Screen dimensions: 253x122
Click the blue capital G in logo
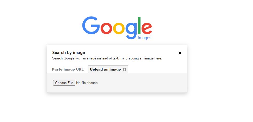[x=91, y=25]
